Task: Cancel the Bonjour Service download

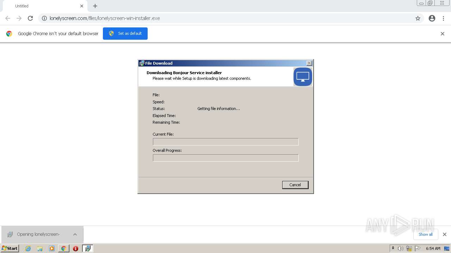Action: [295, 185]
